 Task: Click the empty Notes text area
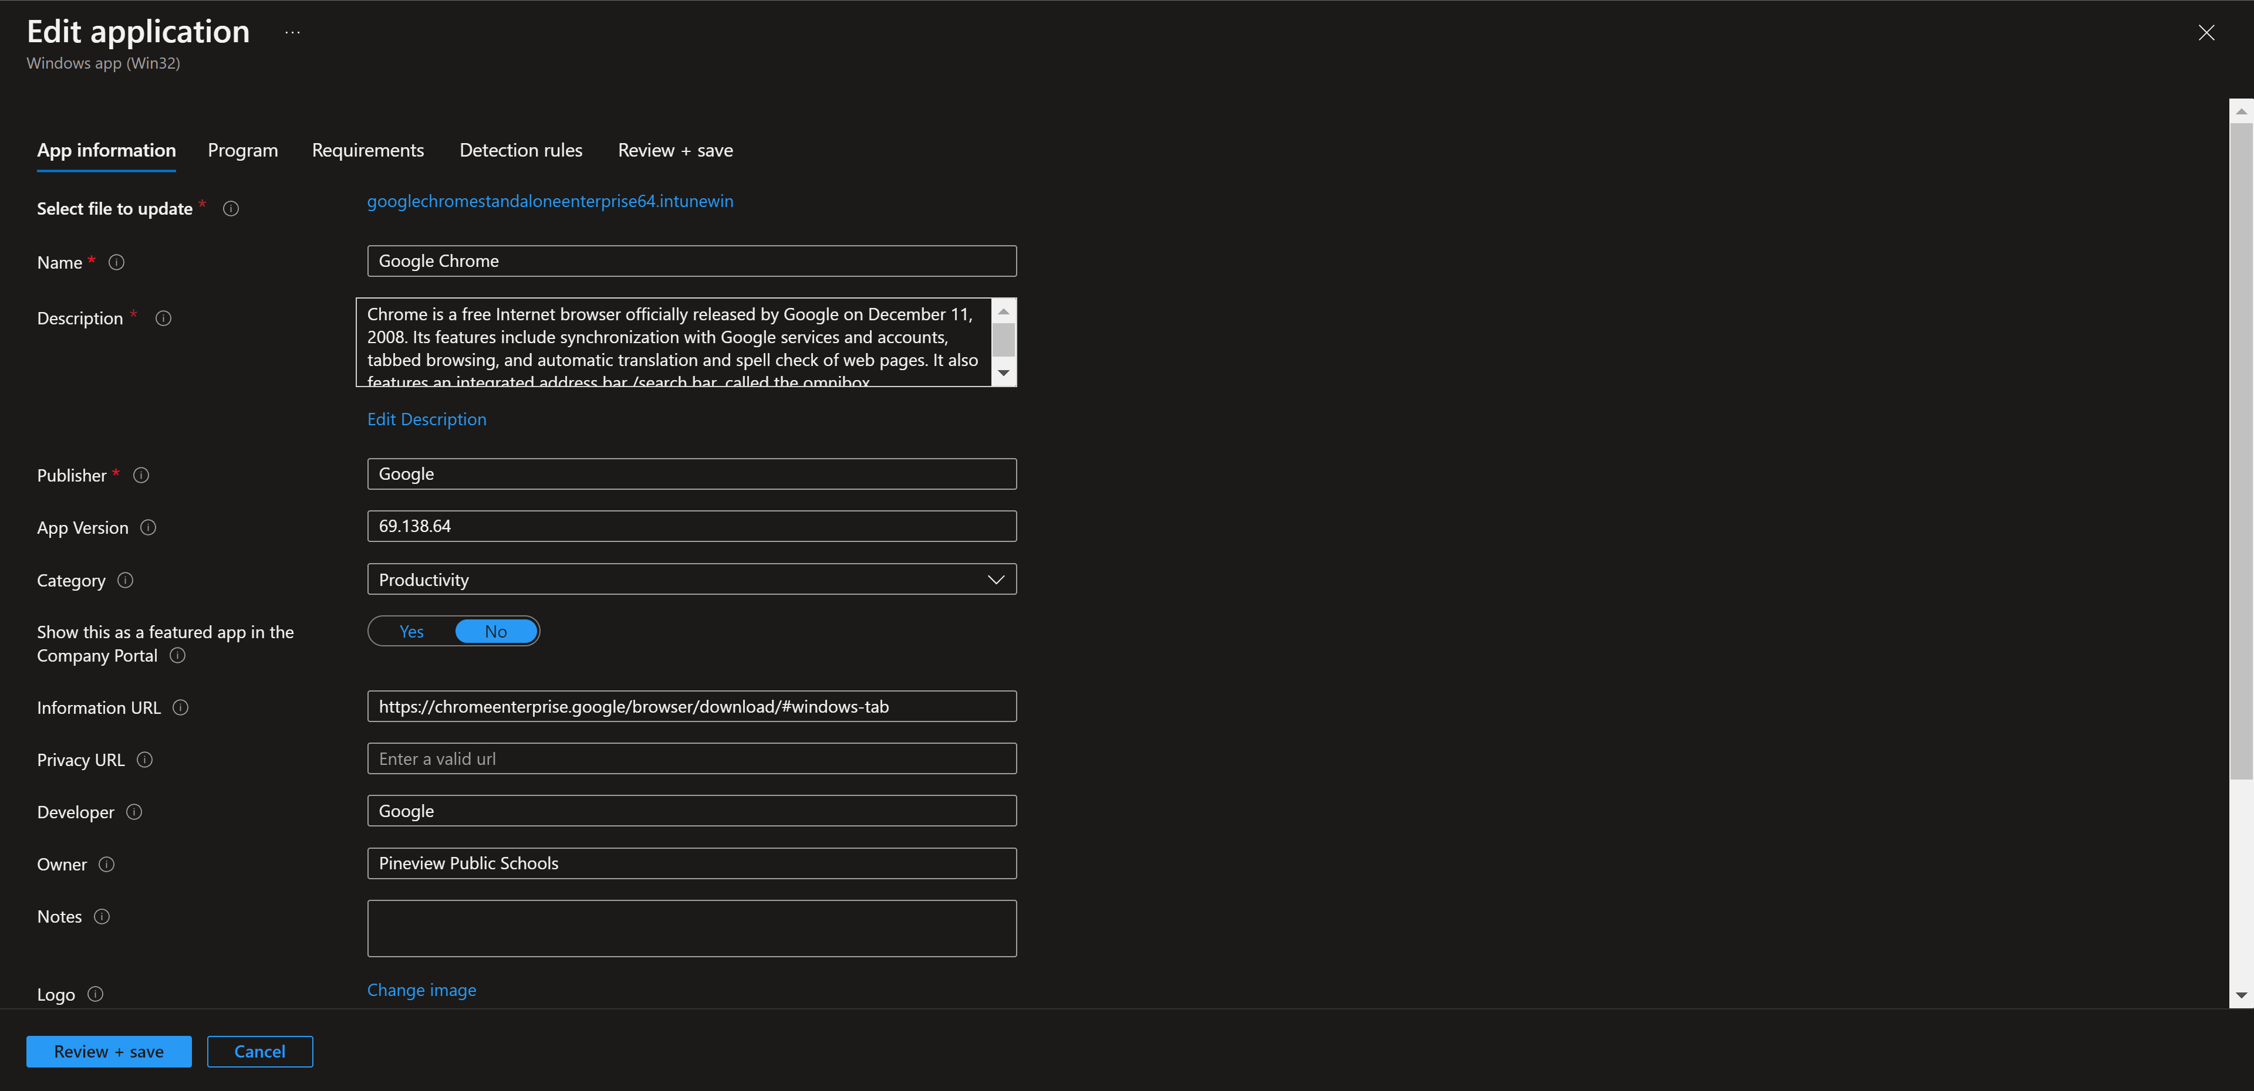point(691,929)
